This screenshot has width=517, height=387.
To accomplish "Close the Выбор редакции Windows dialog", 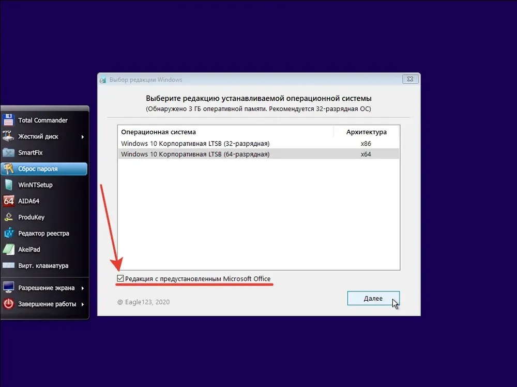I will tap(410, 79).
